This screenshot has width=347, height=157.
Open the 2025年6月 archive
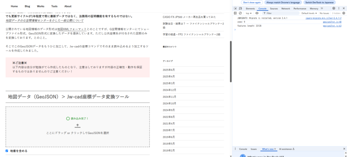tap(169, 70)
